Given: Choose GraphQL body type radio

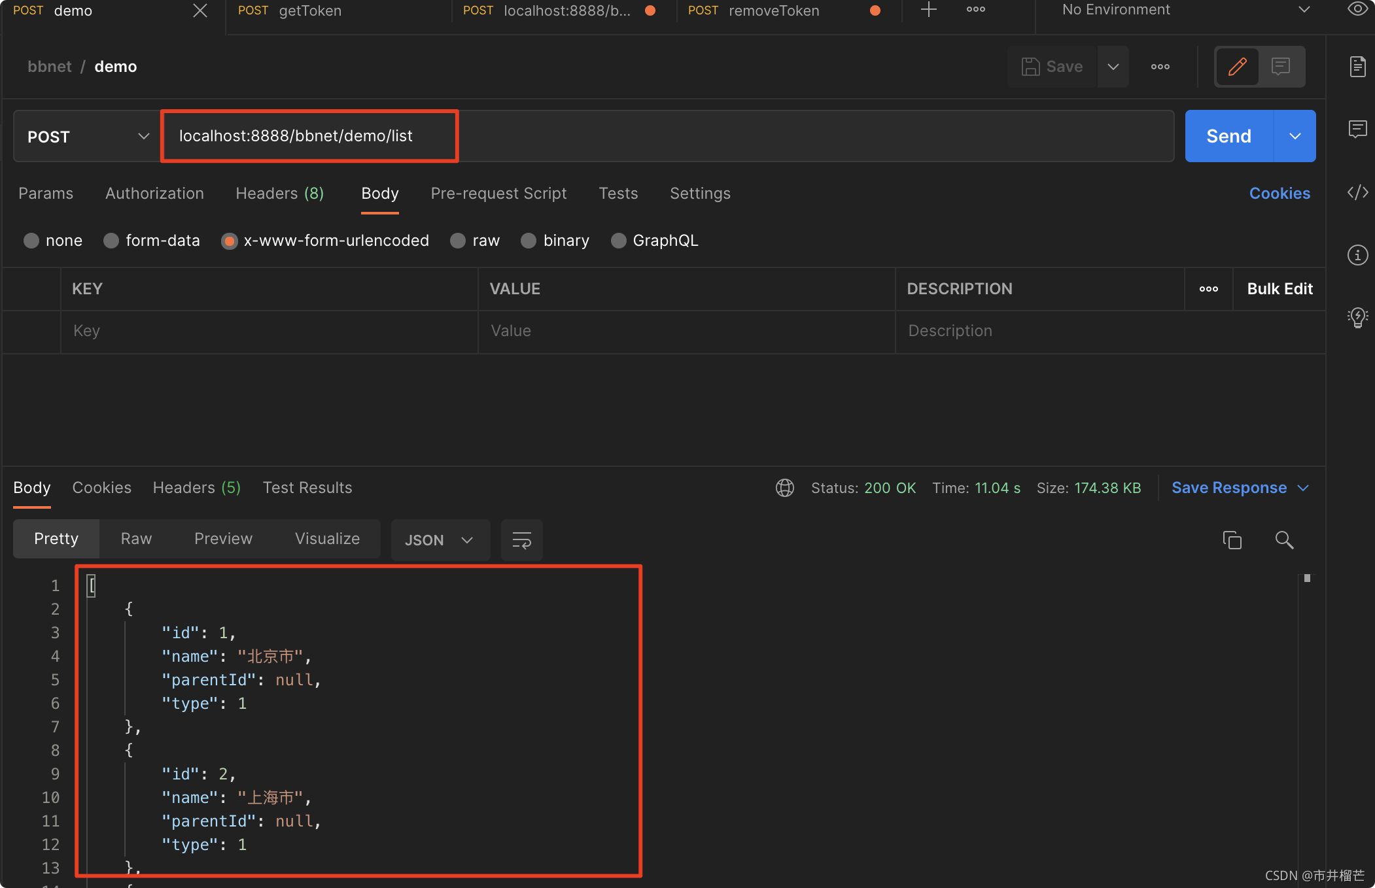Looking at the screenshot, I should [618, 241].
